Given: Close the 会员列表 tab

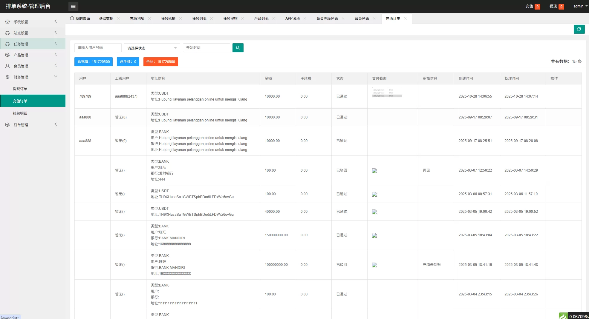Looking at the screenshot, I should pos(374,19).
